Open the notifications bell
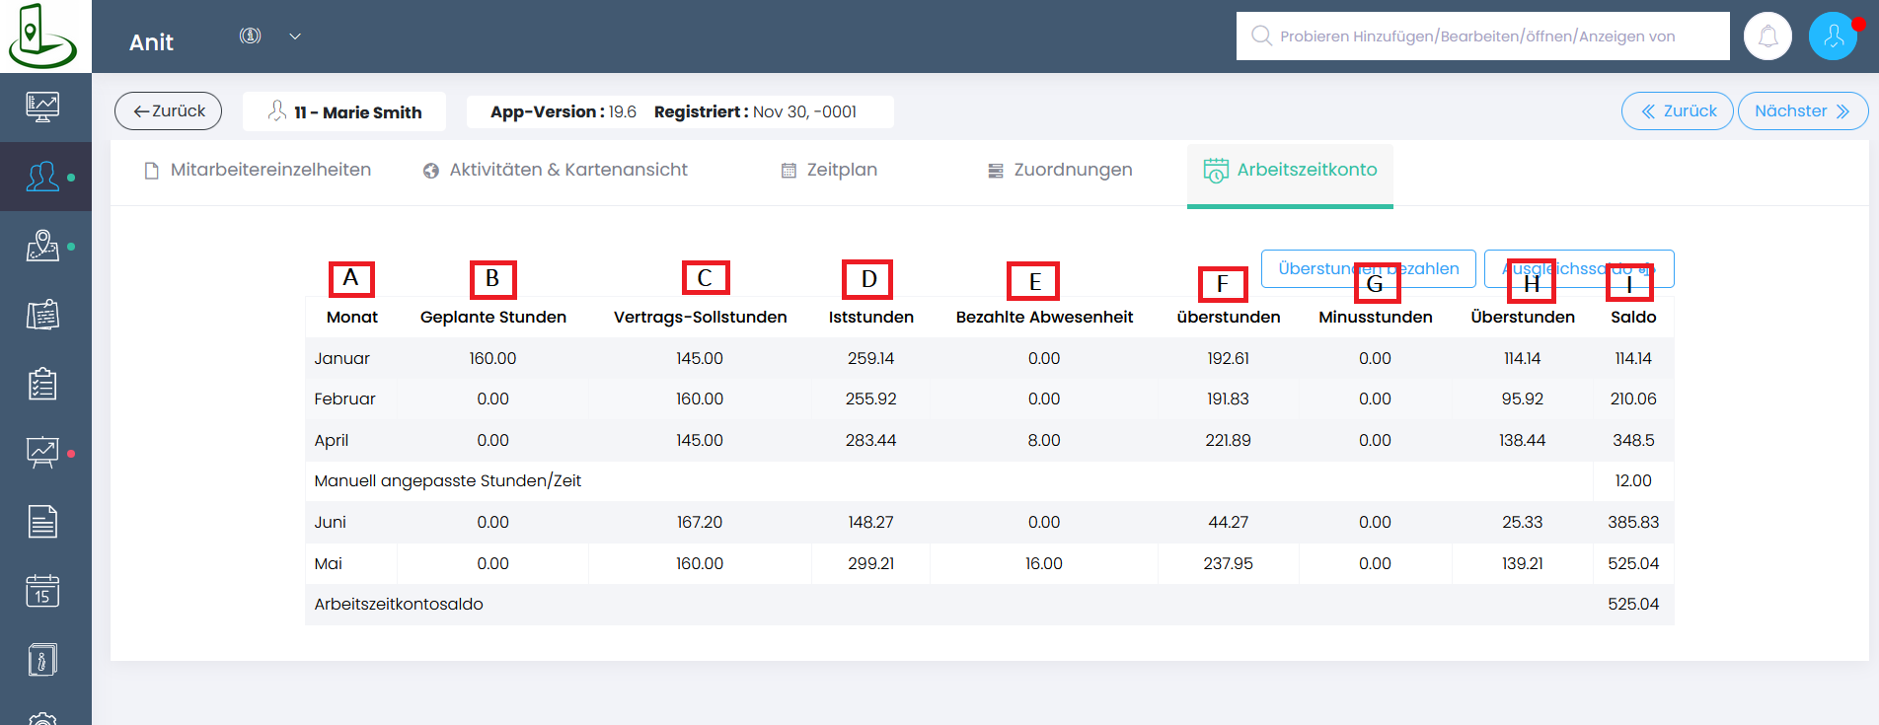 pyautogui.click(x=1767, y=36)
